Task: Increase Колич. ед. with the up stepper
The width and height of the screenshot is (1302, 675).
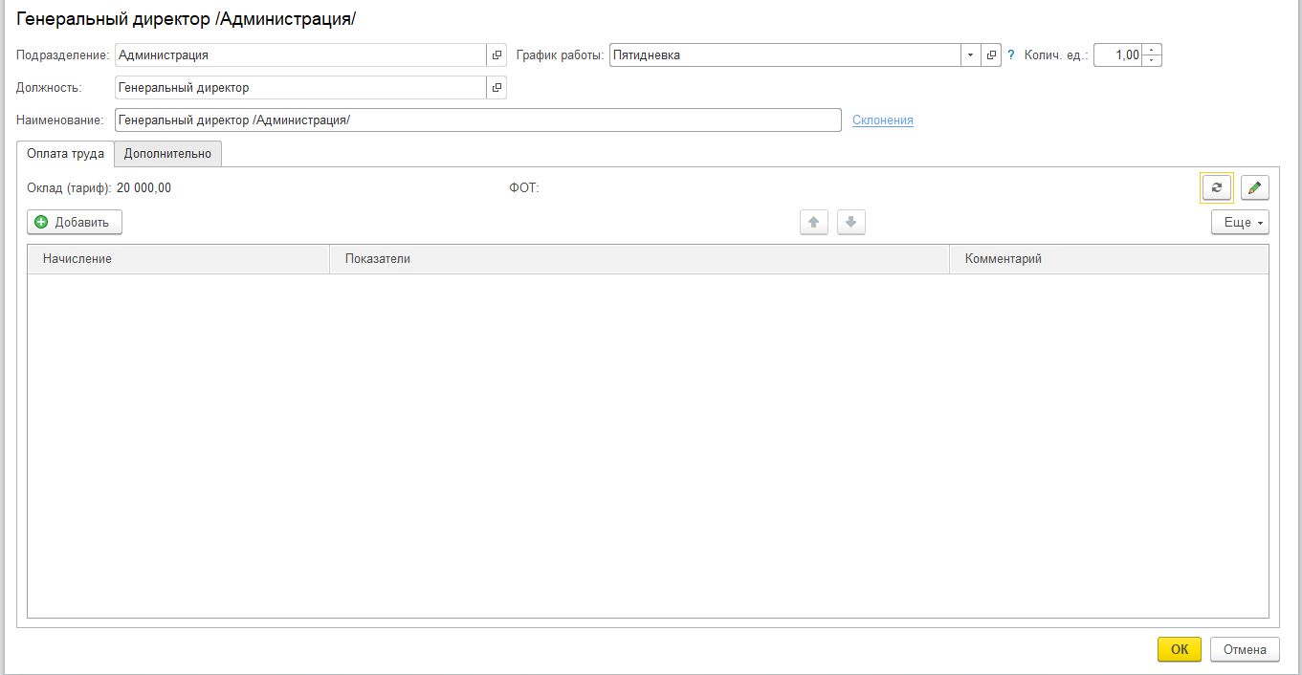Action: pyautogui.click(x=1152, y=51)
